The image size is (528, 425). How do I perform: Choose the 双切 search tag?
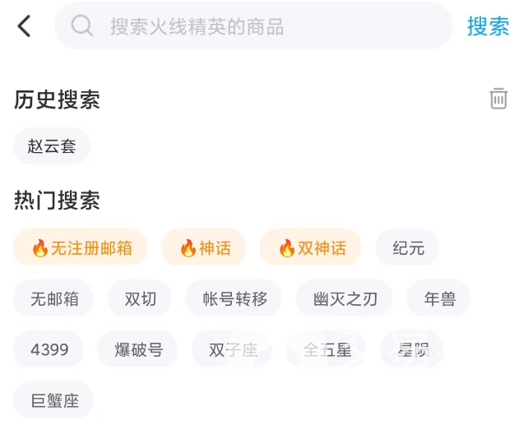pos(140,299)
